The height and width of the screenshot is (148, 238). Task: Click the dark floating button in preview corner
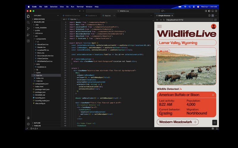214,123
